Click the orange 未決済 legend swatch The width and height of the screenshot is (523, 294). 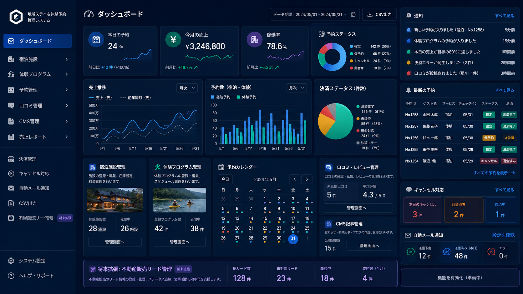tap(358, 119)
